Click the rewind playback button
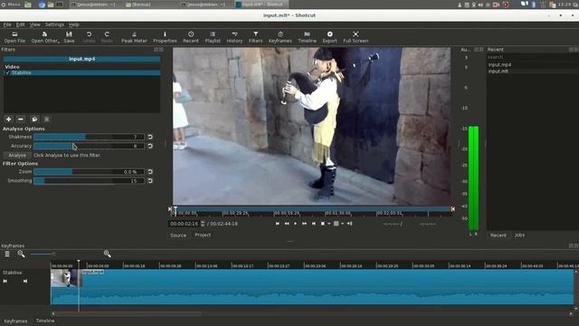Image resolution: width=579 pixels, height=326 pixels. pos(287,224)
